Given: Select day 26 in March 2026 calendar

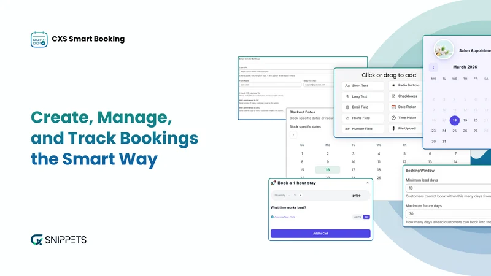Looking at the screenshot, I should pos(465,131).
